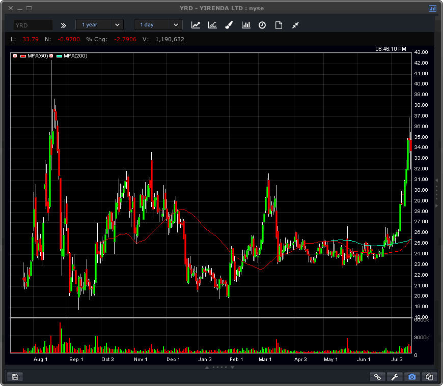Take a snapshot with the camera icon
The image size is (443, 386).
412,377
